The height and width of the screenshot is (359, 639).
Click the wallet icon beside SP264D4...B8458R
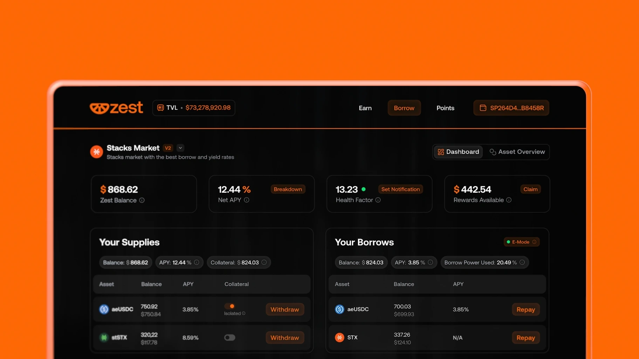(483, 108)
